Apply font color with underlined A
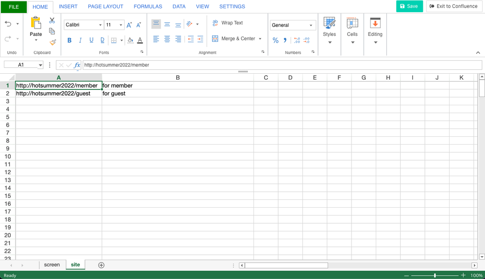 pos(140,40)
